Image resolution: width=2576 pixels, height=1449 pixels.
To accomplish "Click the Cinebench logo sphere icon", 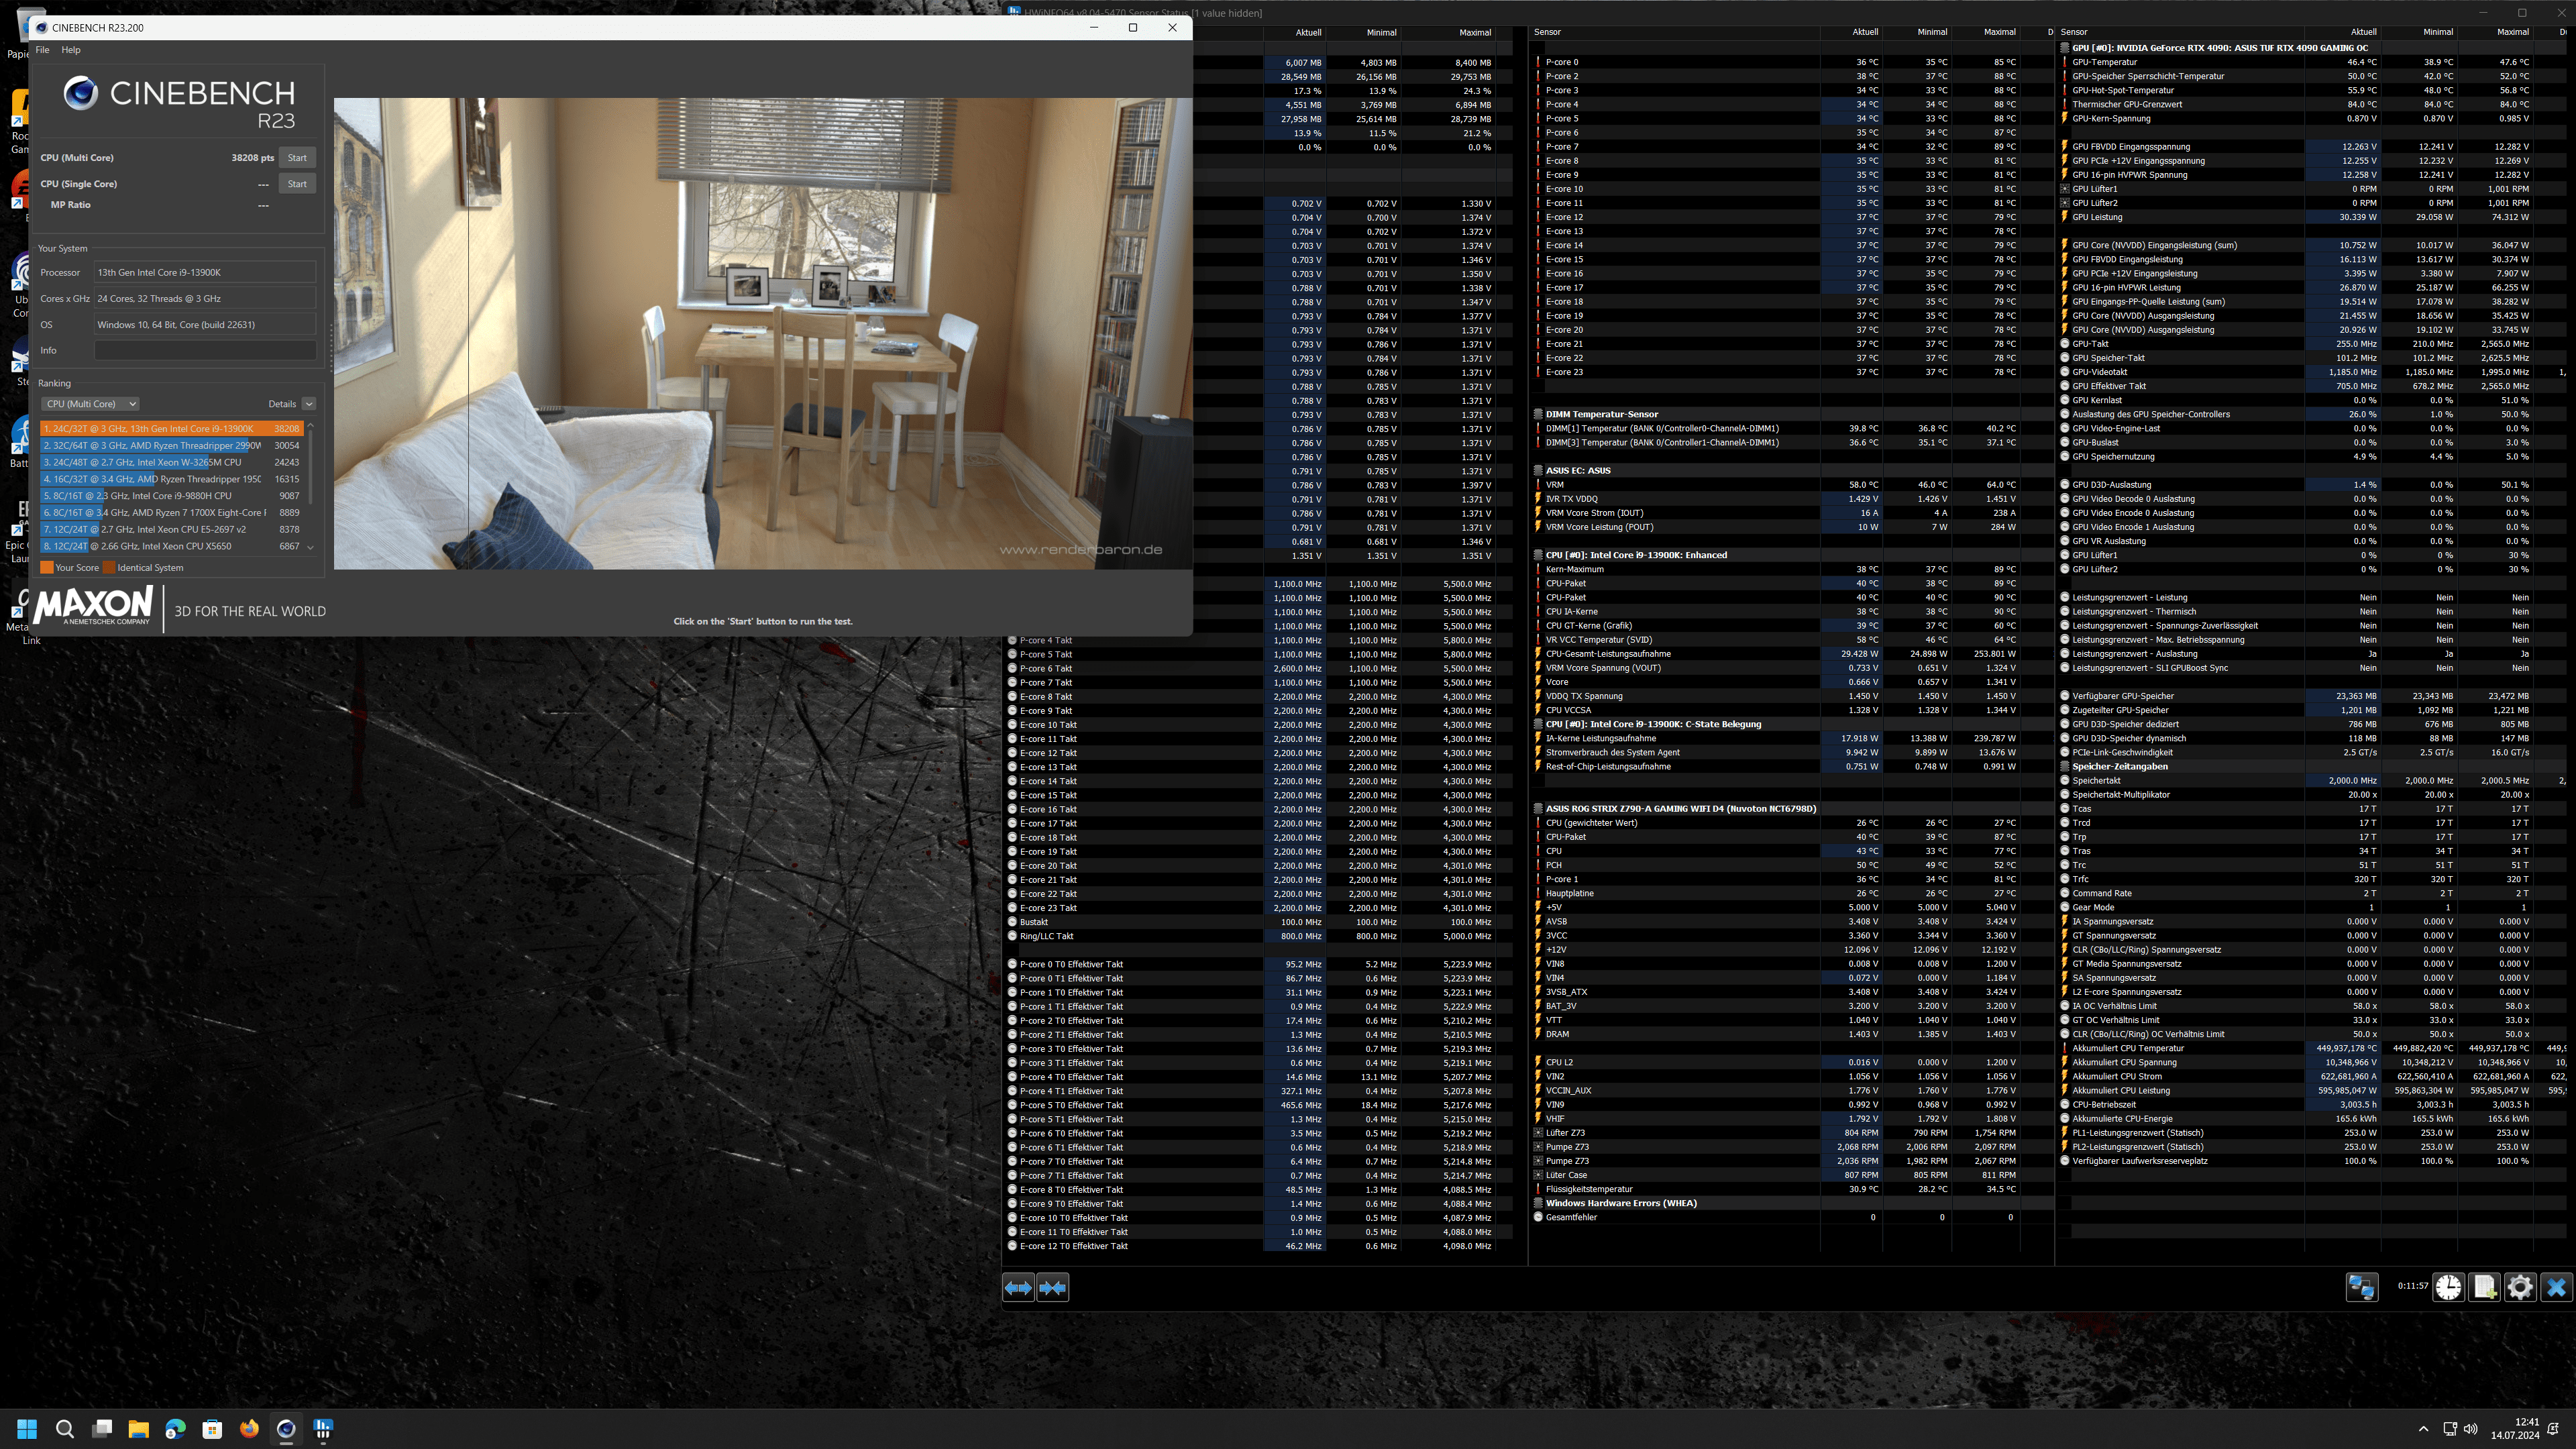I will tap(81, 93).
